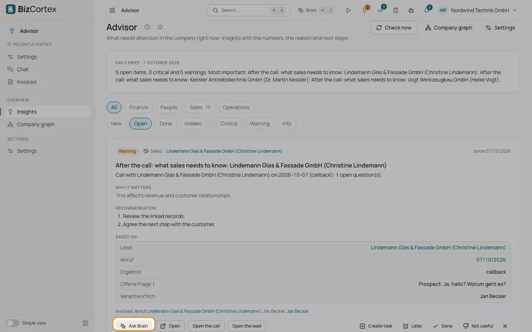The image size is (532, 332).
Task: Open the double-checkmark tasks icon with badge 3
Action: tap(381, 10)
